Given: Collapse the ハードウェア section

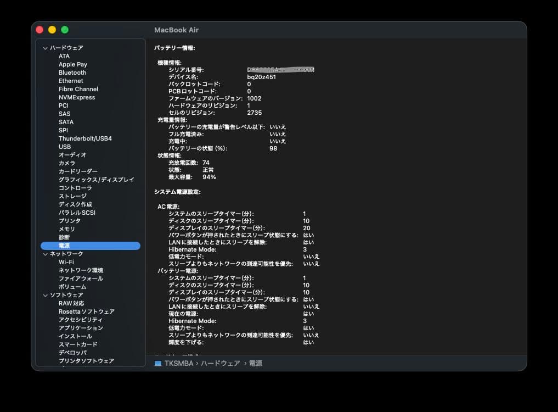Looking at the screenshot, I should (46, 48).
